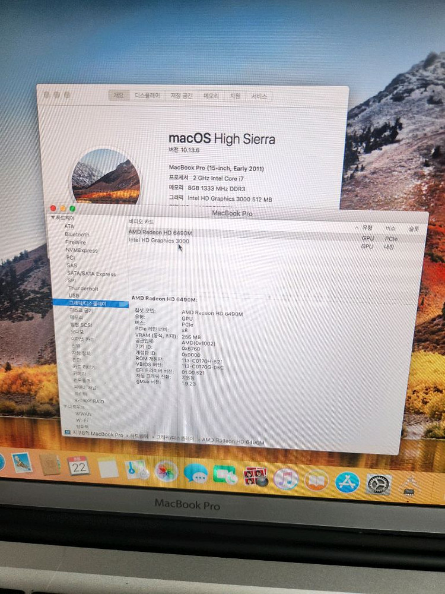The image size is (445, 594).
Task: Select PCI in the sidebar
Action: (71, 258)
